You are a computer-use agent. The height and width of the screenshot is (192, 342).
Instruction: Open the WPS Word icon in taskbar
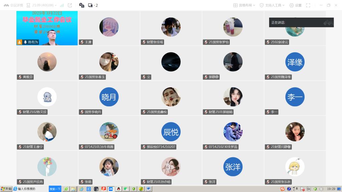point(148,189)
